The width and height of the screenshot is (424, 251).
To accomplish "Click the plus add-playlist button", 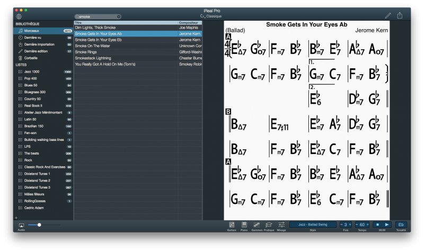I will 16,218.
